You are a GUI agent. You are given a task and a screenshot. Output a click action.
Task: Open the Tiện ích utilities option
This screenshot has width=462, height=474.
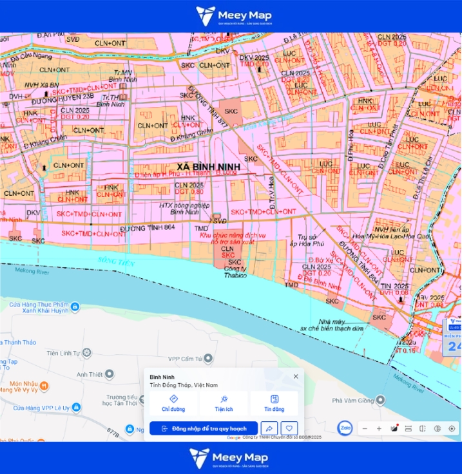pyautogui.click(x=224, y=403)
